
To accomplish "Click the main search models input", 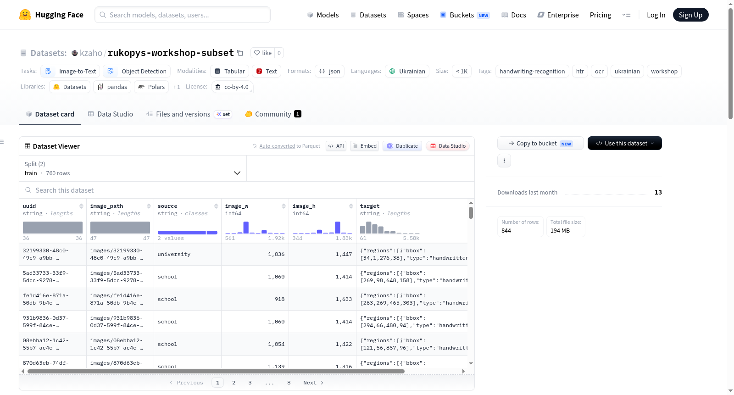I will click(x=183, y=15).
